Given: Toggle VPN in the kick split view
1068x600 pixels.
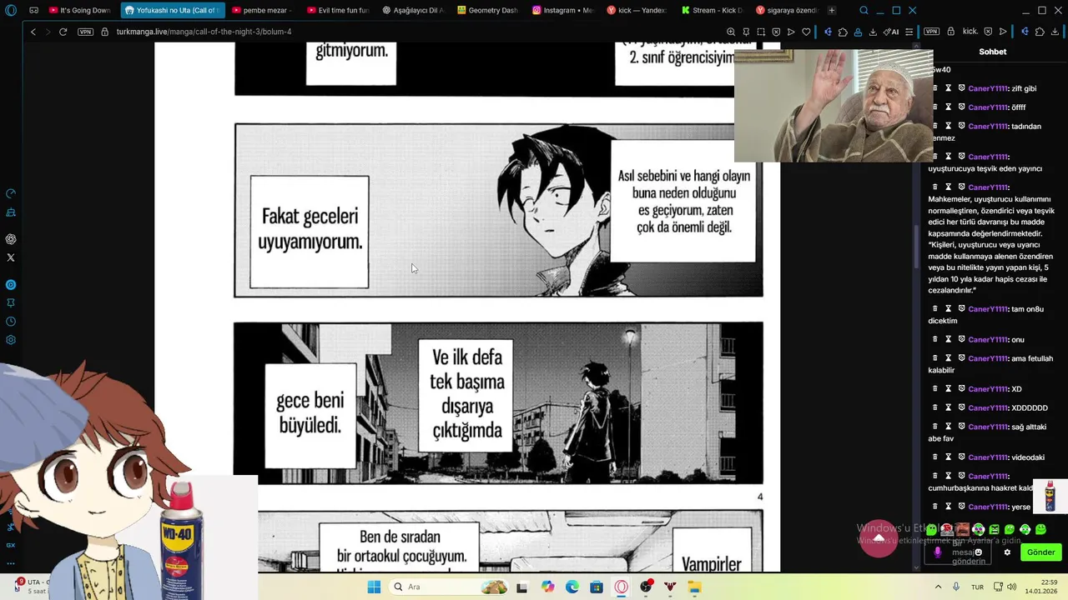Looking at the screenshot, I should pyautogui.click(x=932, y=32).
